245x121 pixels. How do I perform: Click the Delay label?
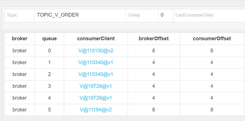[x=134, y=15]
